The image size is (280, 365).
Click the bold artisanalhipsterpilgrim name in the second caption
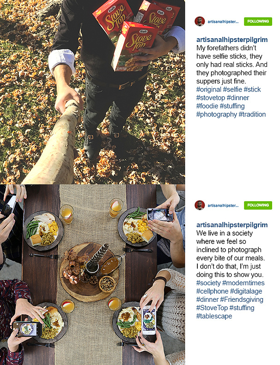pos(232,225)
